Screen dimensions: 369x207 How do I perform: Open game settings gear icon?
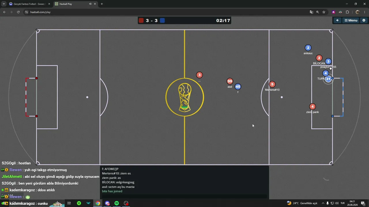pyautogui.click(x=364, y=20)
